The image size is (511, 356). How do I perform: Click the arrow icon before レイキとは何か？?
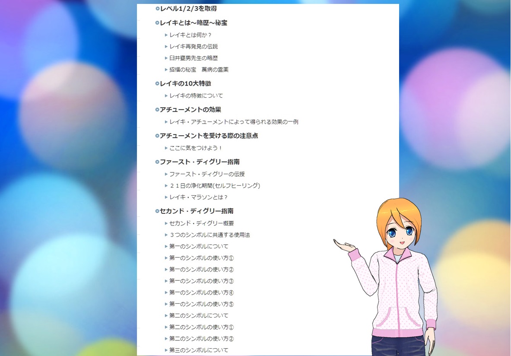166,35
